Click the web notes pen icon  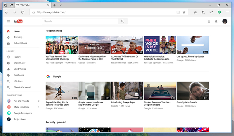pos(203,12)
